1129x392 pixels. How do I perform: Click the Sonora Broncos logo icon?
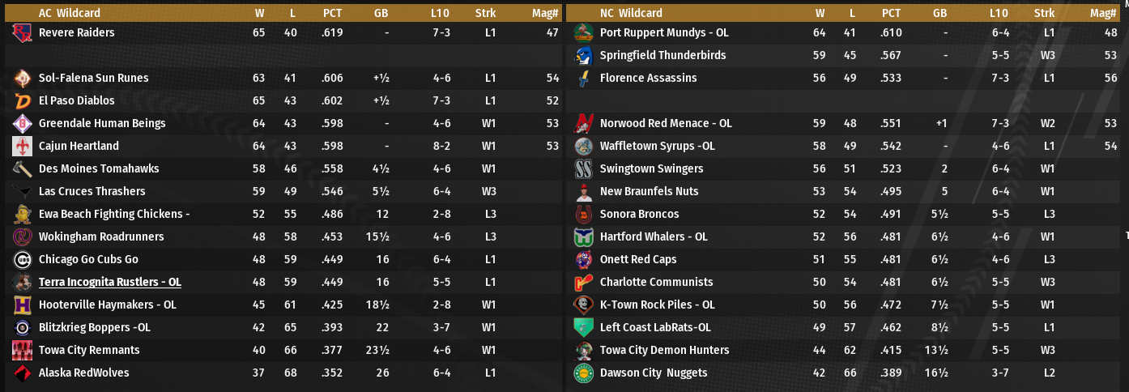[583, 215]
